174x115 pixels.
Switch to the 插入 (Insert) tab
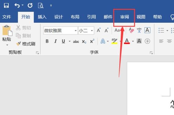[x=42, y=17]
